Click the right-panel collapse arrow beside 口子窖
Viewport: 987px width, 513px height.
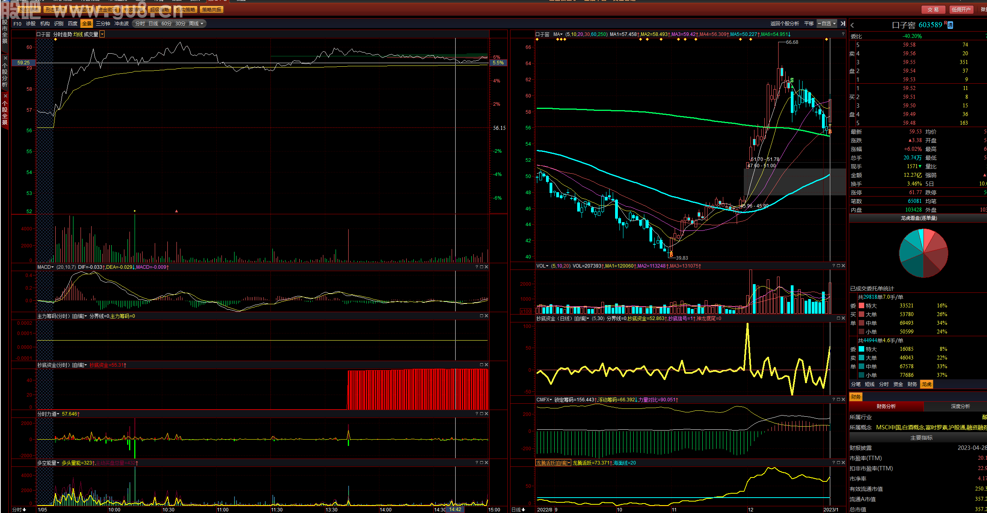click(x=852, y=25)
